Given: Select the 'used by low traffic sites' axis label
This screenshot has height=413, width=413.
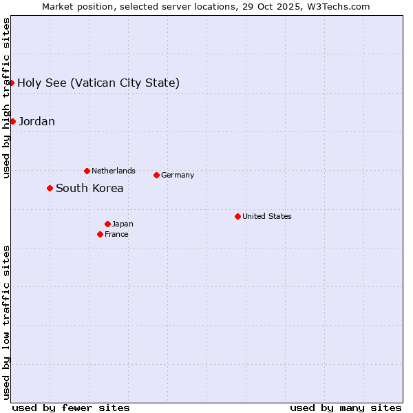Looking at the screenshot, I should [x=6, y=322].
